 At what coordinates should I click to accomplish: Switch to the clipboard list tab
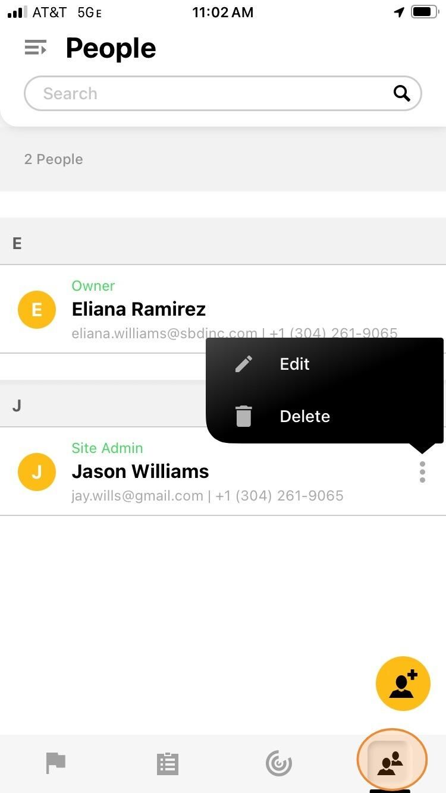point(168,763)
